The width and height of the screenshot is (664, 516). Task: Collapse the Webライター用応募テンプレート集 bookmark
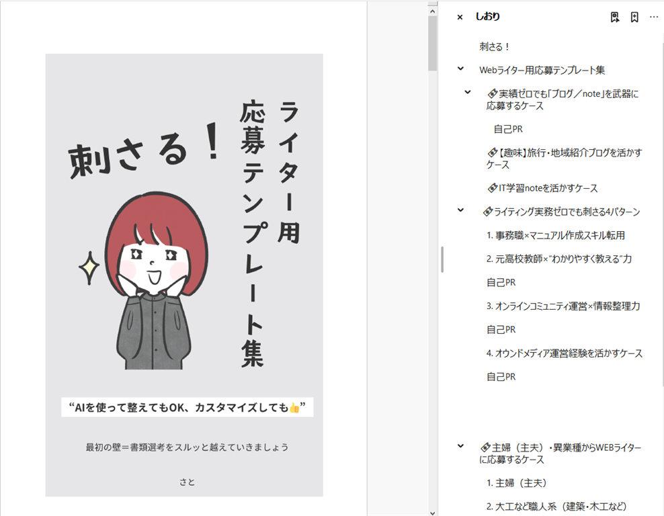pos(460,69)
